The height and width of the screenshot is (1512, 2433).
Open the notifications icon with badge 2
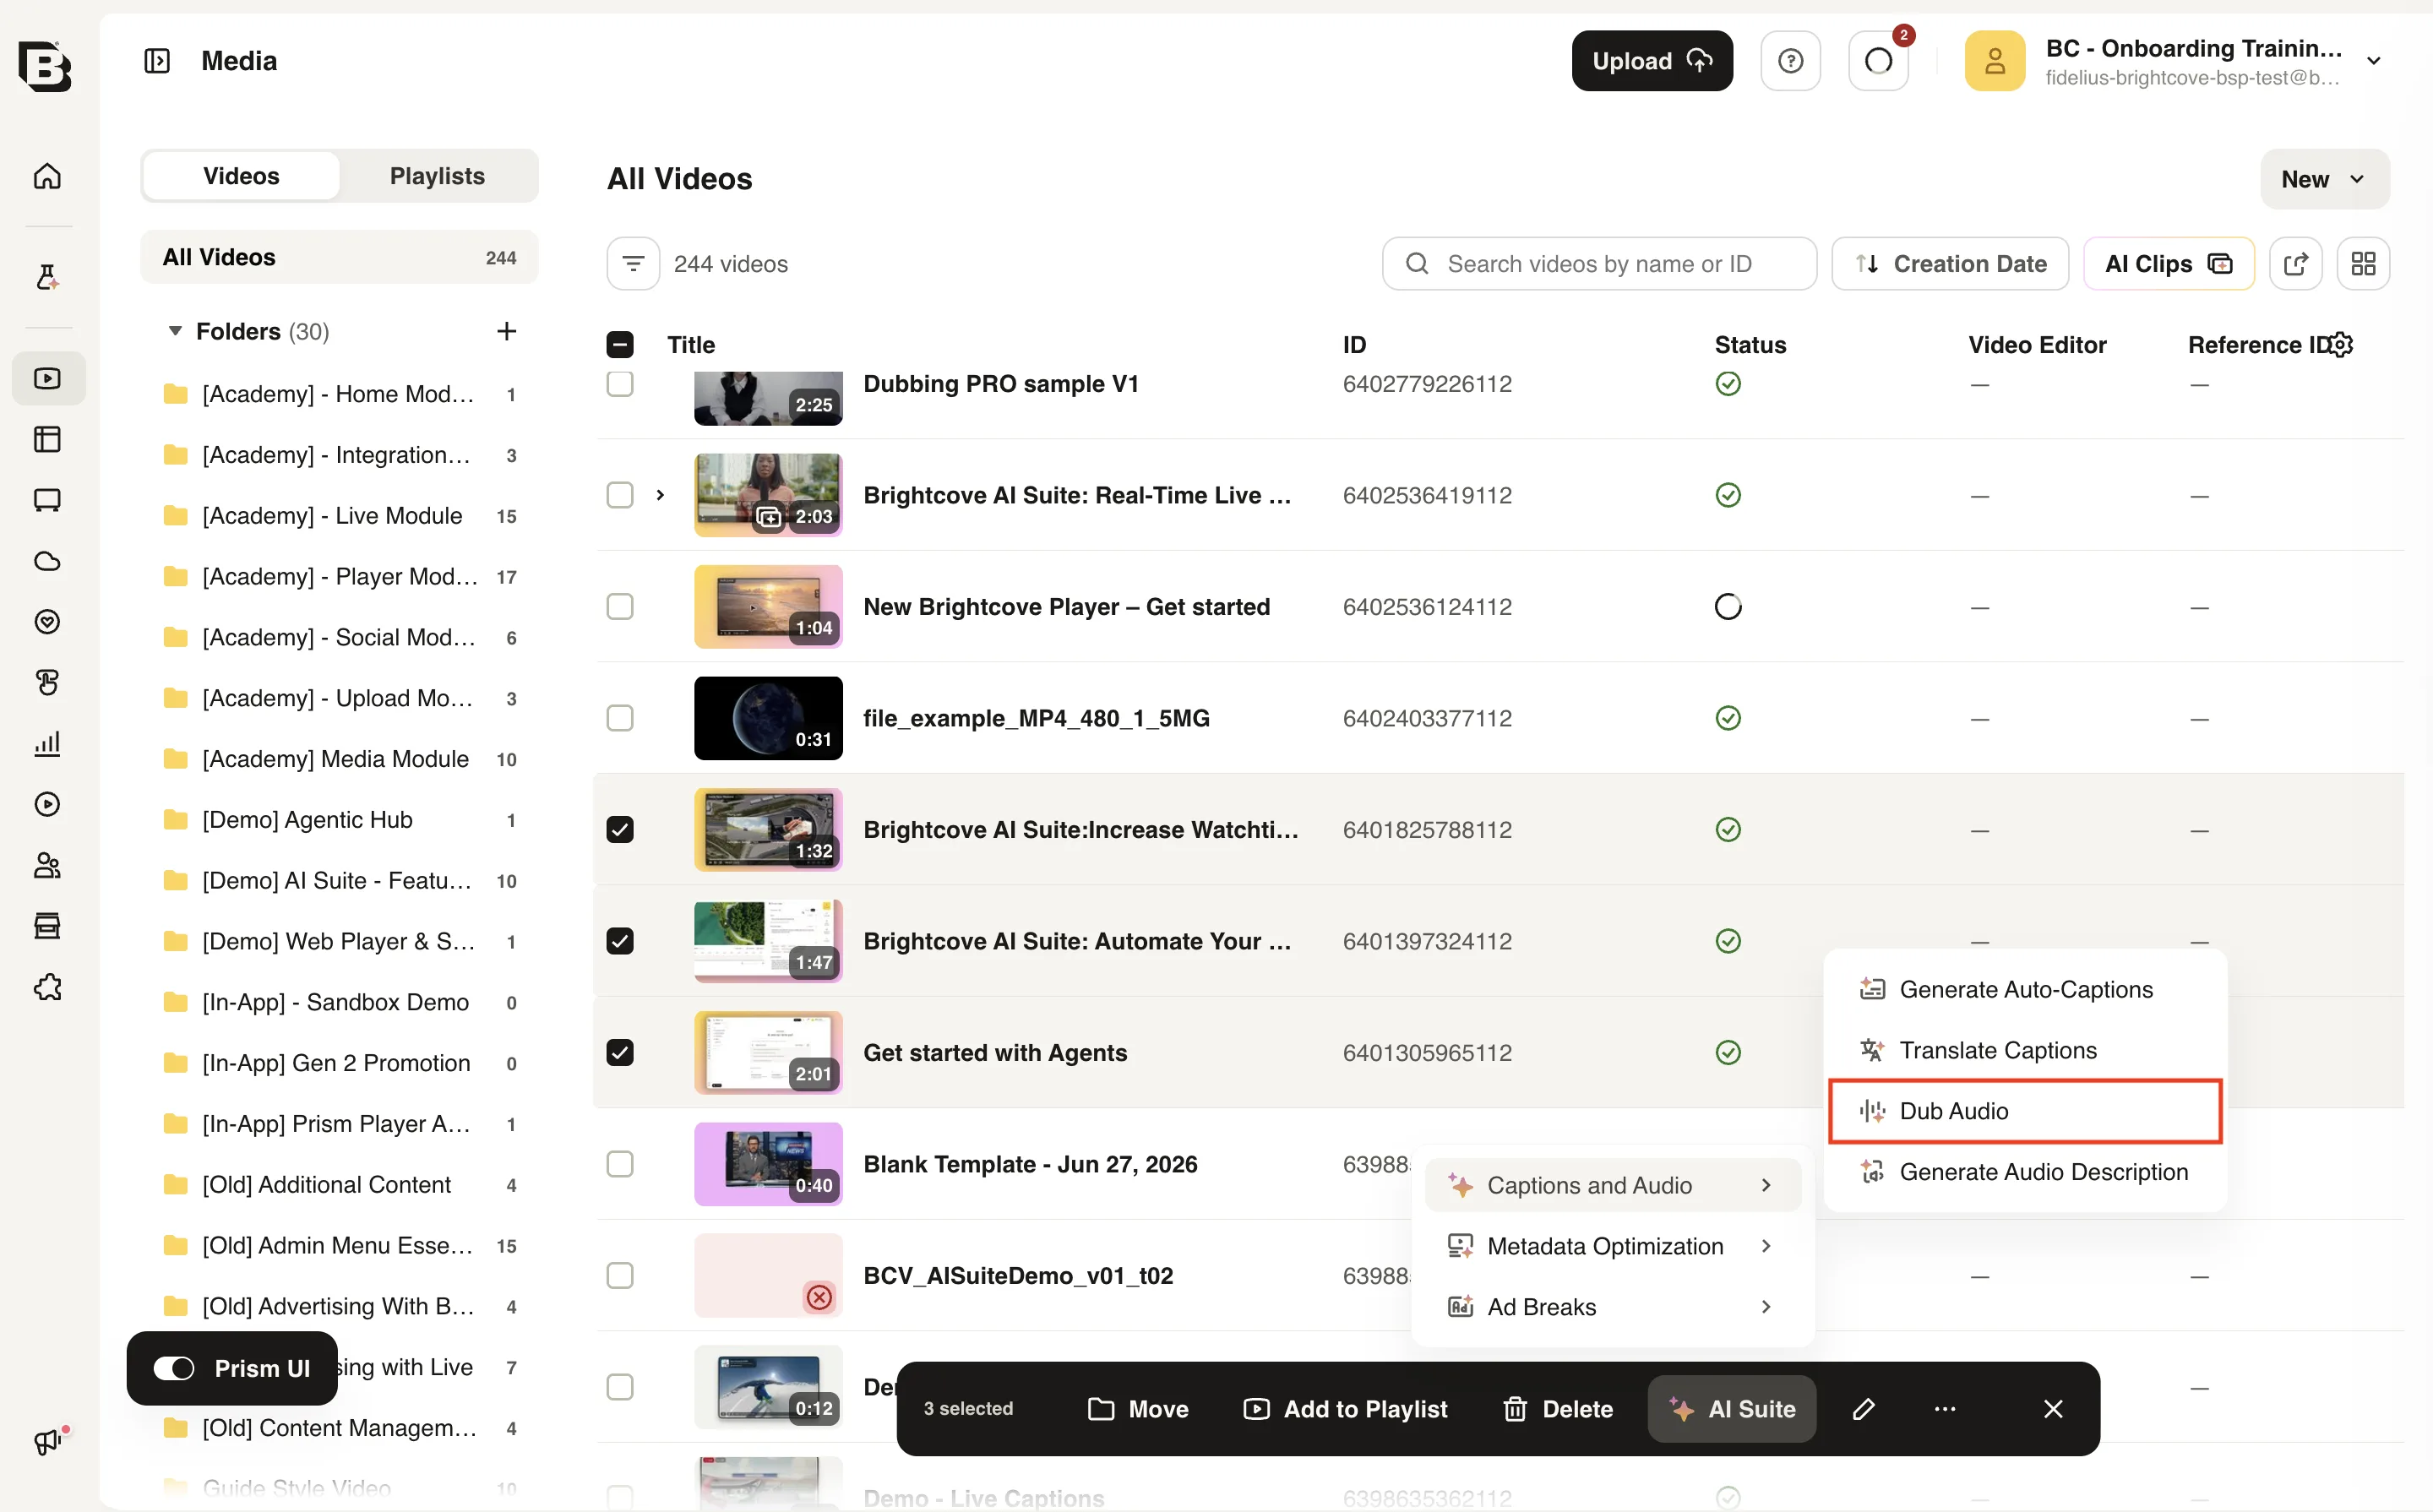coord(1878,61)
